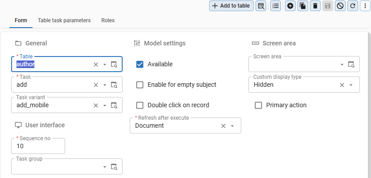Viewport: 371px width, 178px height.
Task: Click the vertical scrollbar on right edge
Action: 369,105
